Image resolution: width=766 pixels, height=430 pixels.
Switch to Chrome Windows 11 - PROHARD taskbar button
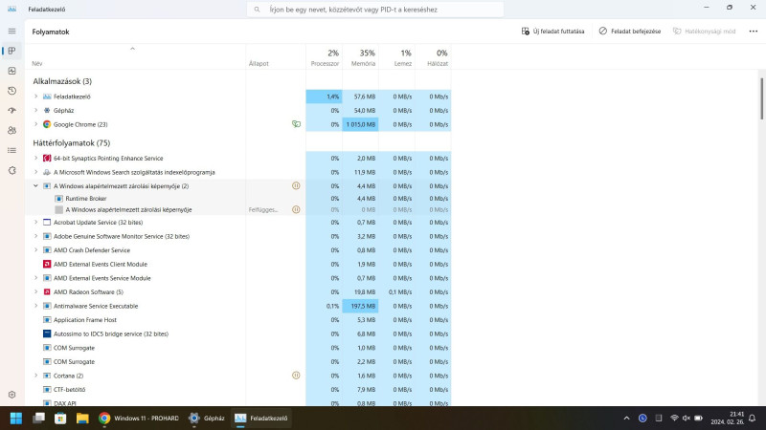point(139,419)
